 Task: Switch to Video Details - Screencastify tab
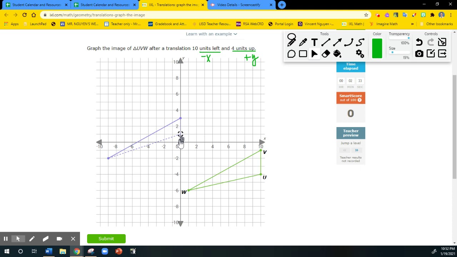[x=240, y=5]
